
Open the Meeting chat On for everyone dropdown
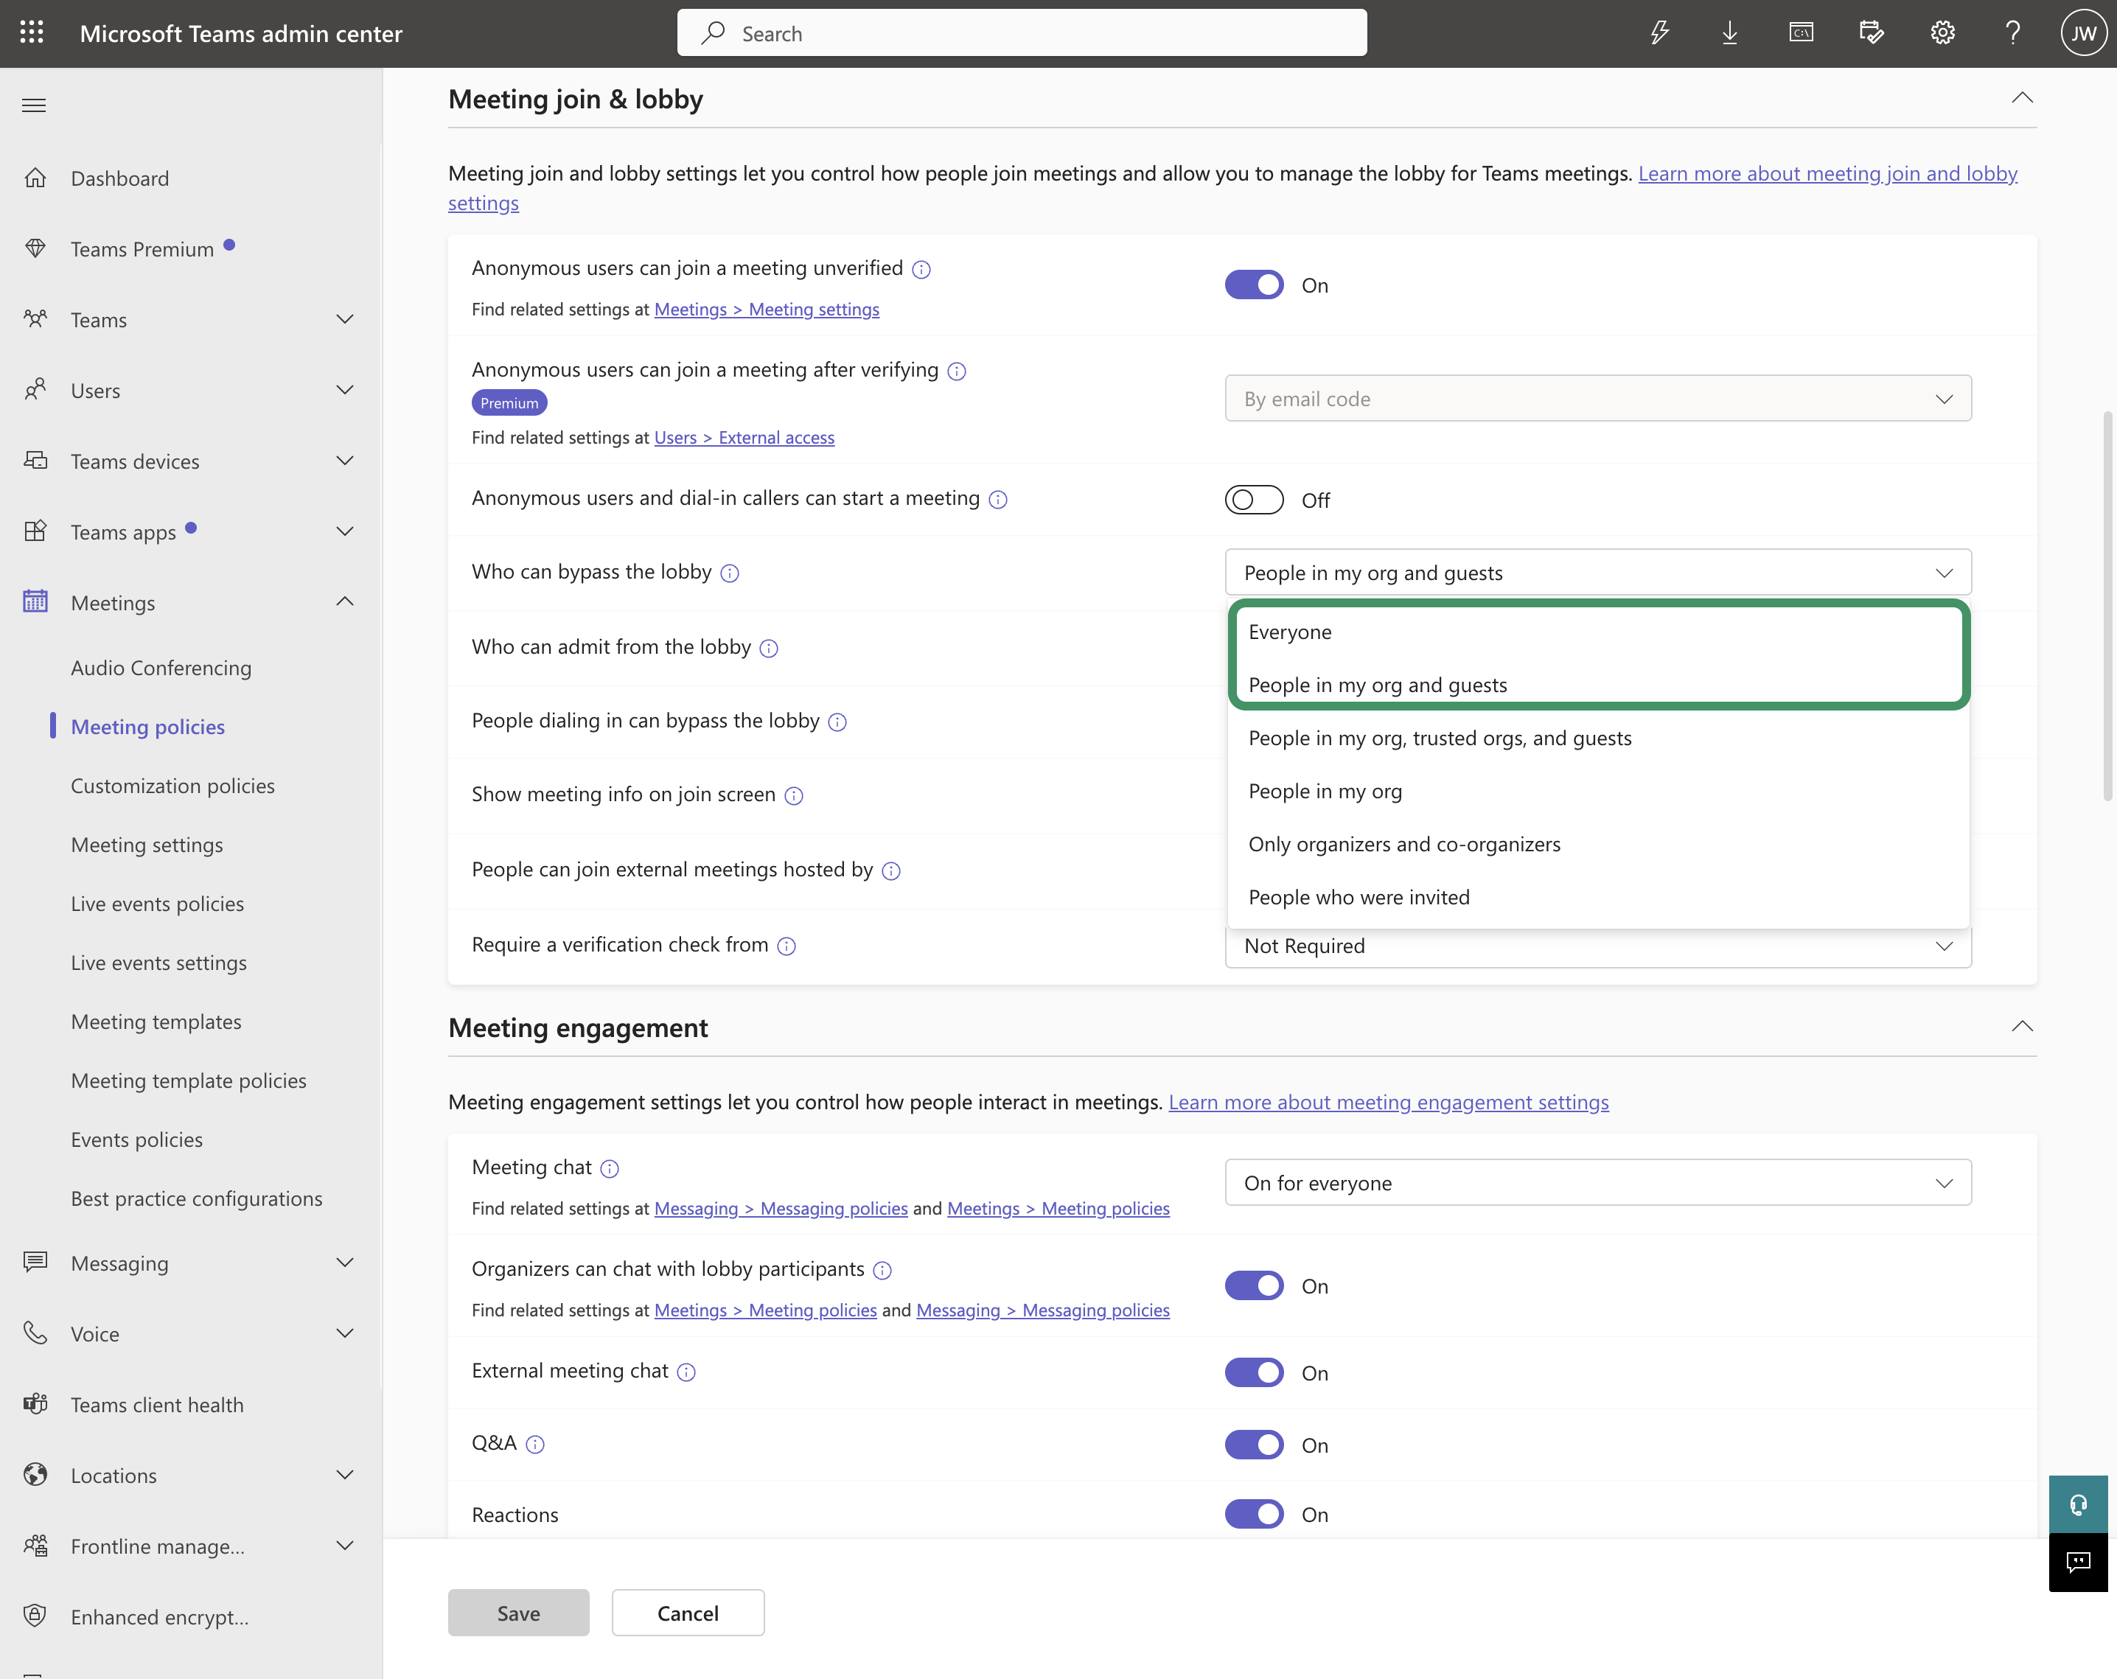pyautogui.click(x=1597, y=1183)
